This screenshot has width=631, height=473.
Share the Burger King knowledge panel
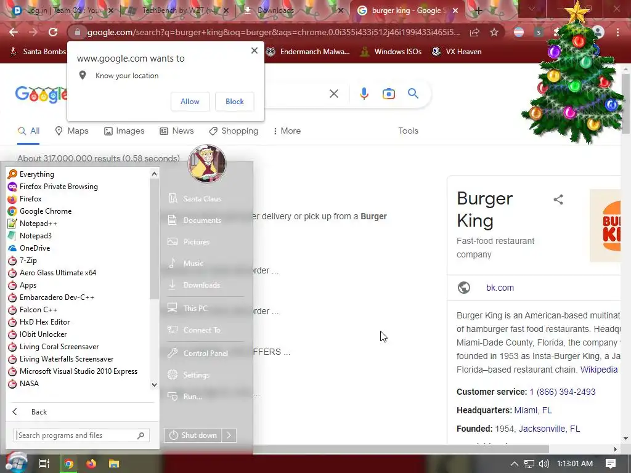pos(558,200)
